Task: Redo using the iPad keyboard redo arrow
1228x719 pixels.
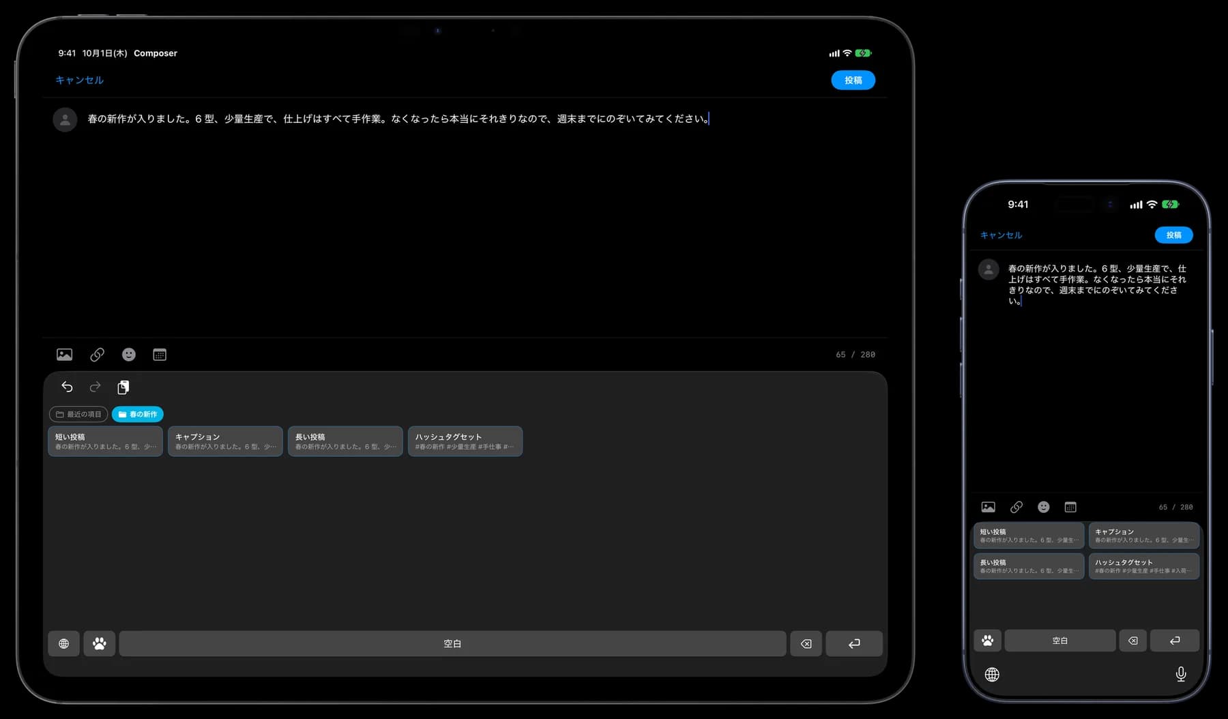Action: [95, 387]
